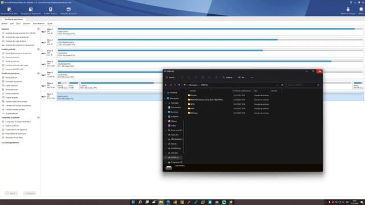This screenshot has height=205, width=365.
Task: Open the Partición menu in MiniTool
Action: [27, 23]
